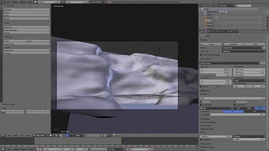
Task: Enable the Motion Blur checkbox
Action: (x=203, y=129)
